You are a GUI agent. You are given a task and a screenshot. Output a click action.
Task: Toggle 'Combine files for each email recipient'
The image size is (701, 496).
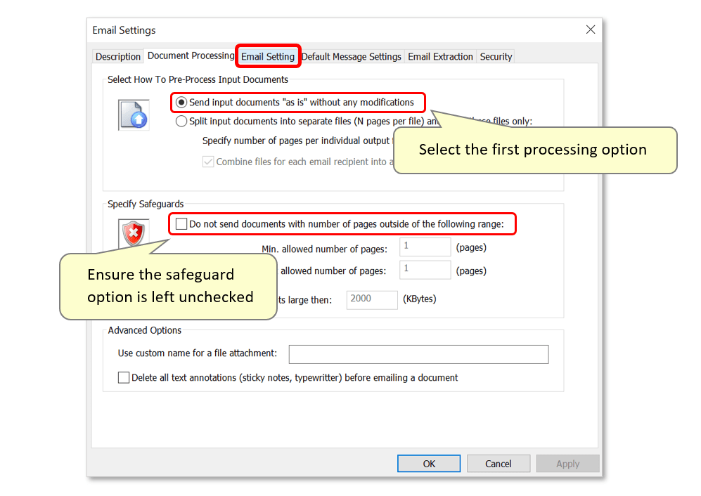(x=208, y=162)
